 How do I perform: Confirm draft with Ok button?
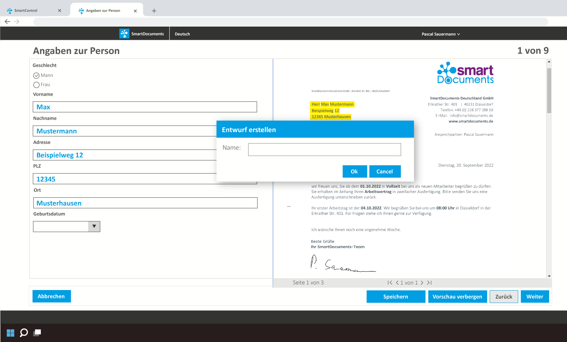[354, 172]
